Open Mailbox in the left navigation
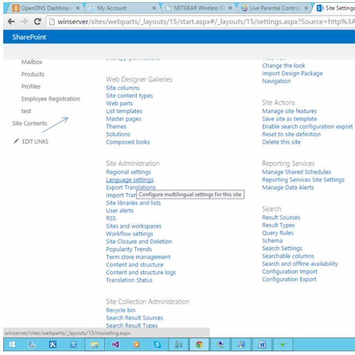Screen dimensions: 355x355 [x=32, y=62]
